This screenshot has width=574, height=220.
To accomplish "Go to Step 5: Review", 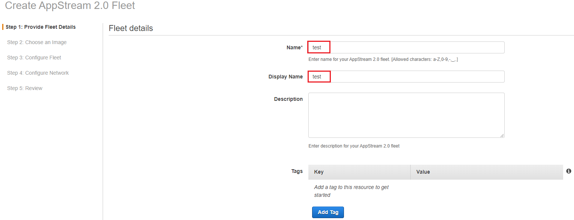I will pos(25,88).
